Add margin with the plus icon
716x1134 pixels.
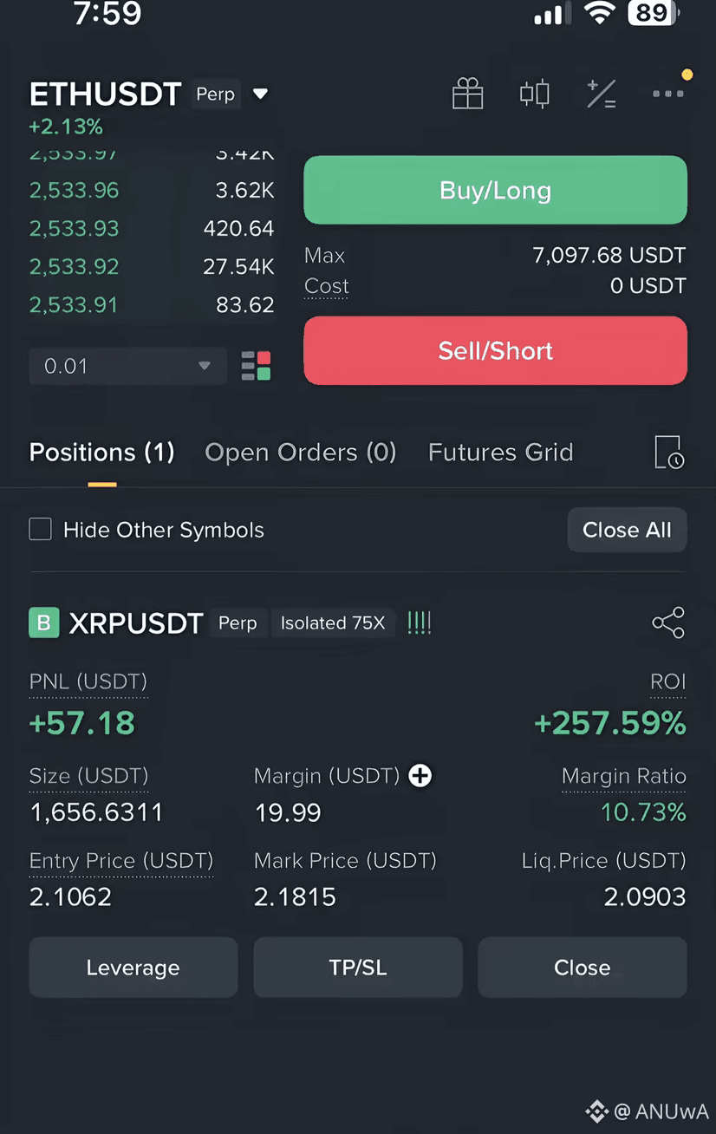pyautogui.click(x=420, y=776)
